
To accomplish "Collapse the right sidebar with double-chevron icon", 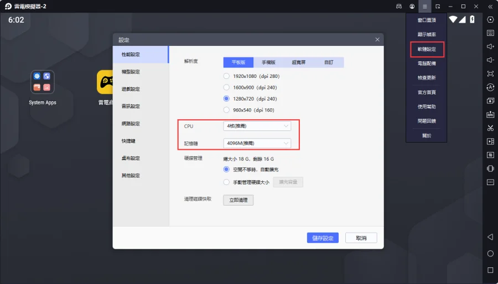I will click(490, 6).
